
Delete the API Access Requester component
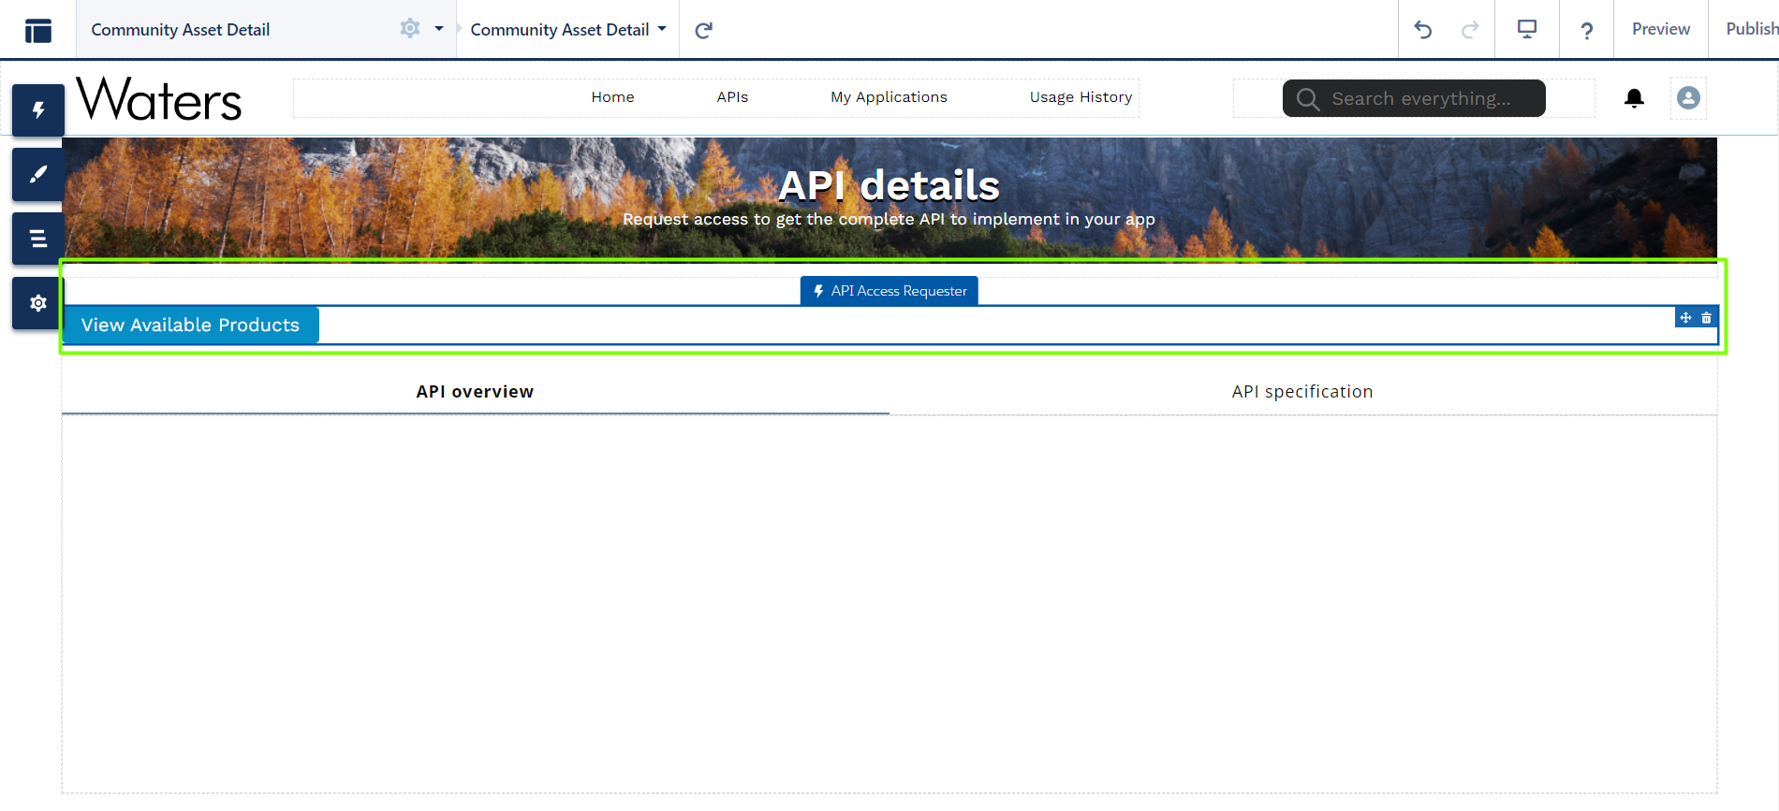(1707, 318)
